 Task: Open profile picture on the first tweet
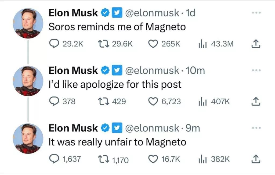point(28,23)
